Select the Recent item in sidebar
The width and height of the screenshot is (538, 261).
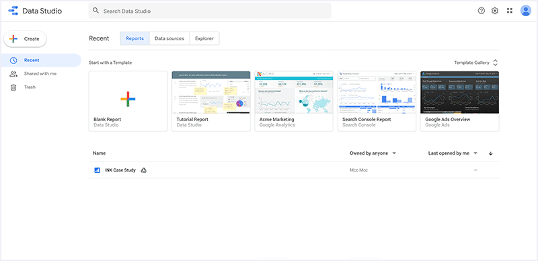(x=40, y=61)
